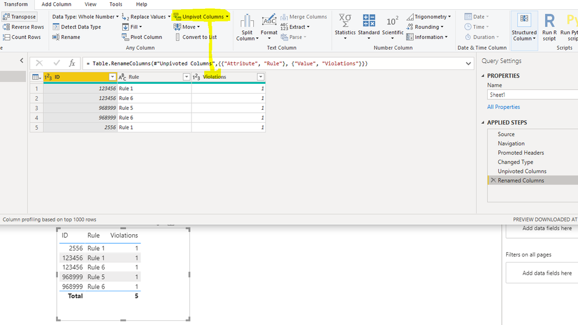The width and height of the screenshot is (578, 325).
Task: Click the Transpose tool
Action: point(19,17)
